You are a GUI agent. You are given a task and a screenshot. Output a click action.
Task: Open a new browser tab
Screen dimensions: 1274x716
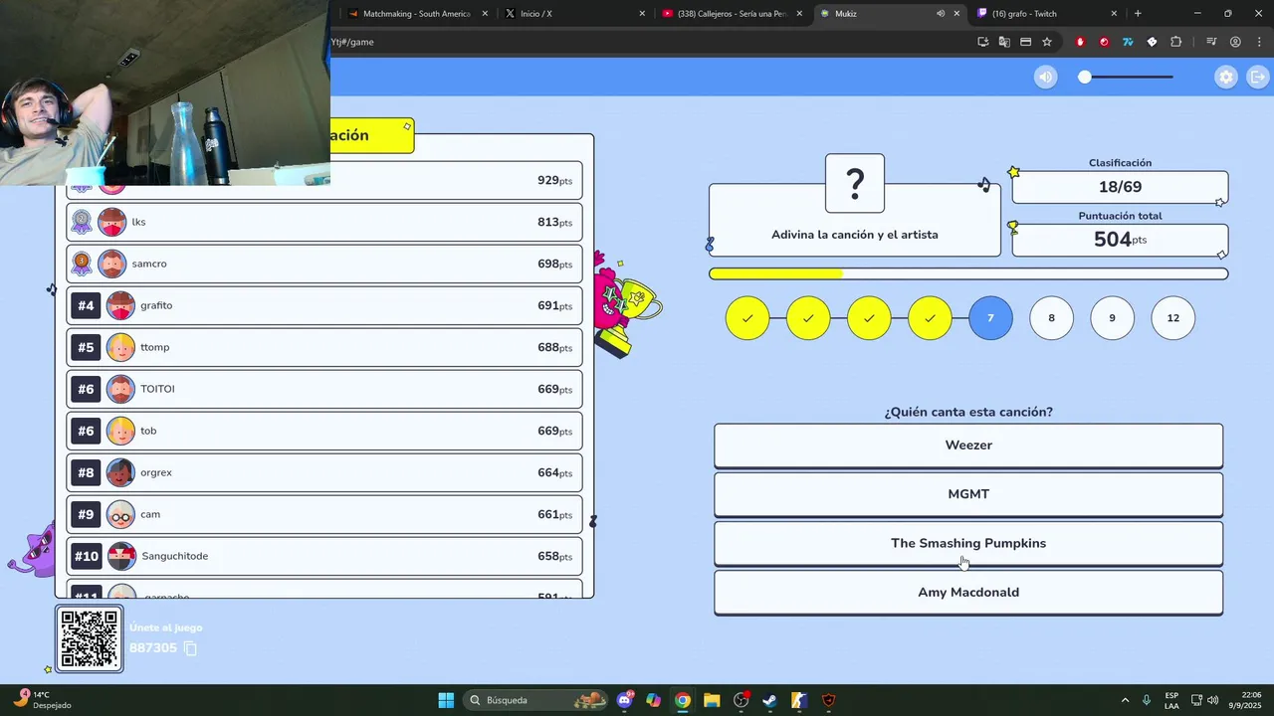tap(1138, 14)
